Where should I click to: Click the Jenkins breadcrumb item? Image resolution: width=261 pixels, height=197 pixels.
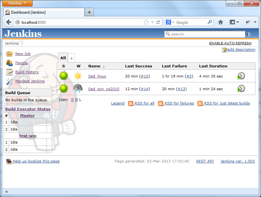(12, 43)
